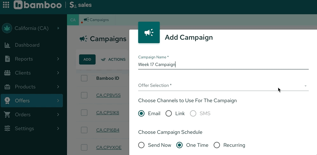Tick the checkbox for CA.CPS1K8
Screen dimensions: 317x155
[x=84, y=113]
